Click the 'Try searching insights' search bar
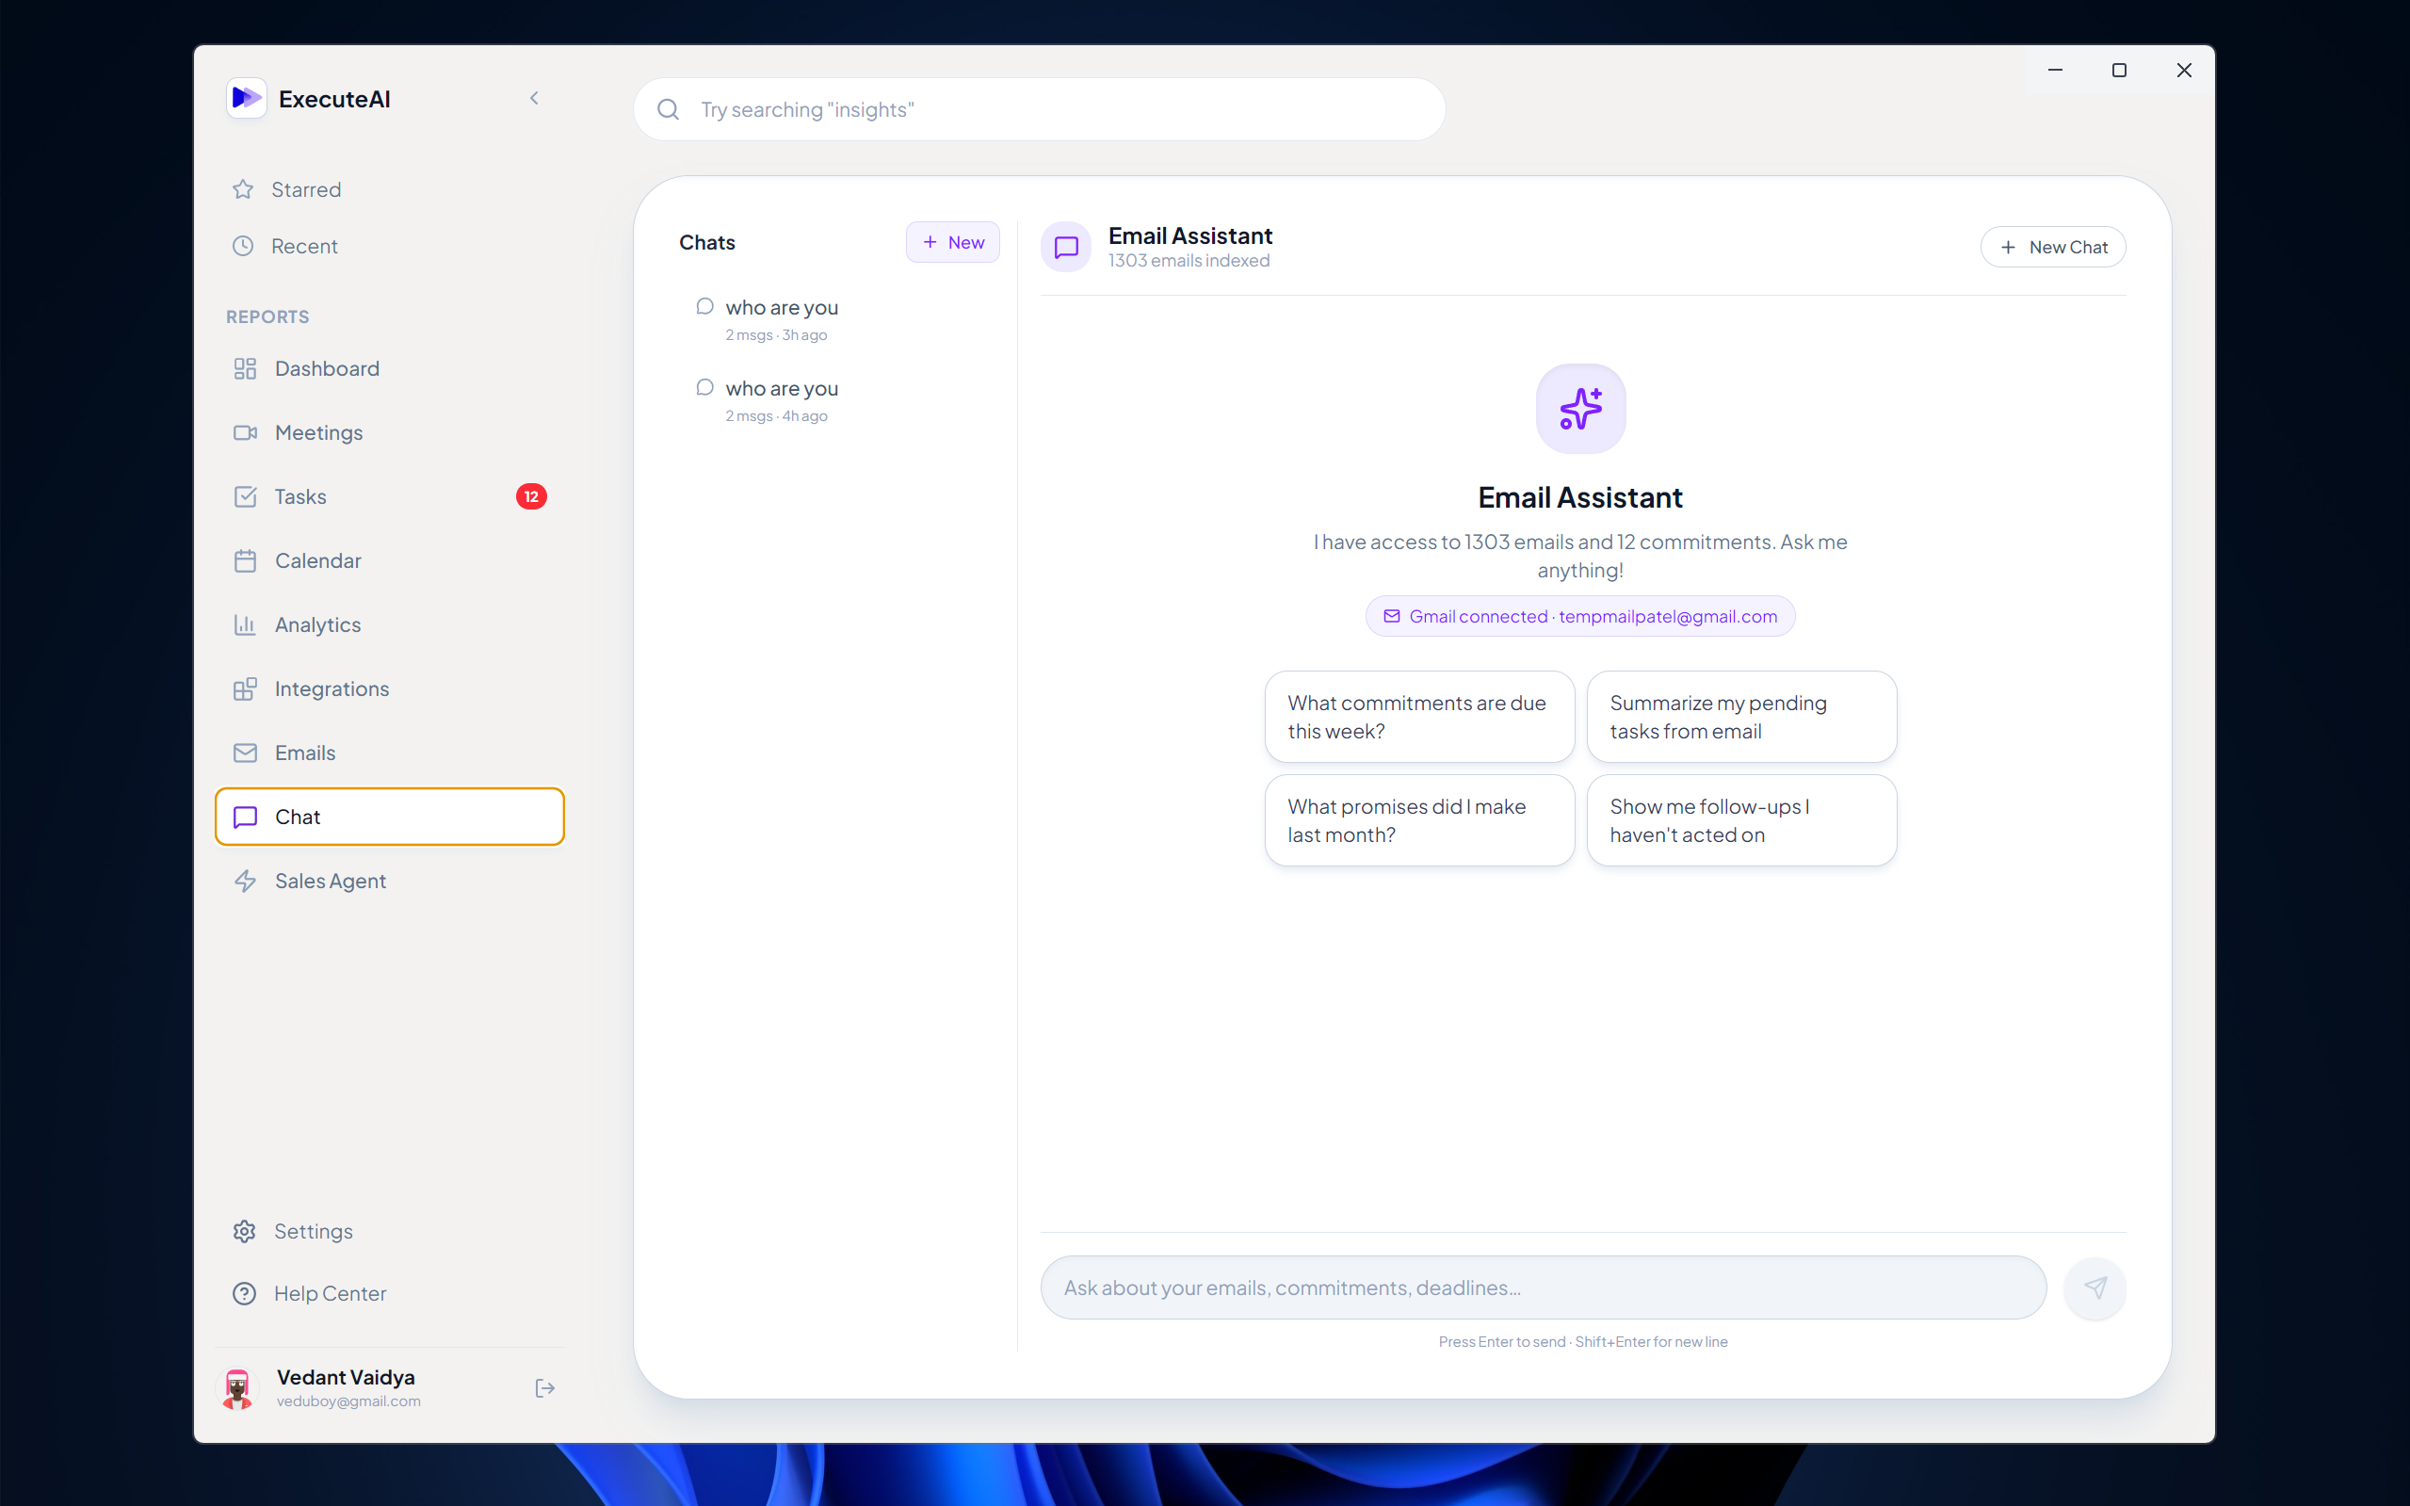The height and width of the screenshot is (1506, 2410). coord(1039,109)
